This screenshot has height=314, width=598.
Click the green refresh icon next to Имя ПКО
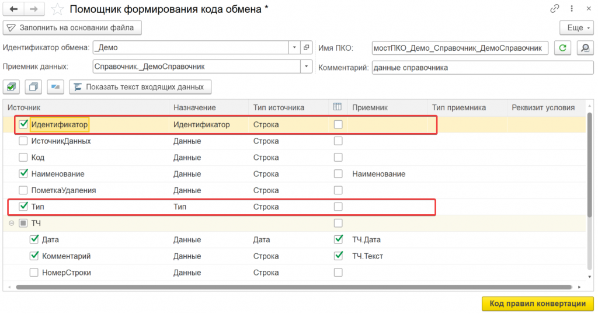[562, 48]
